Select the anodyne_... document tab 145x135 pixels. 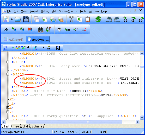pyautogui.click(x=38, y=40)
